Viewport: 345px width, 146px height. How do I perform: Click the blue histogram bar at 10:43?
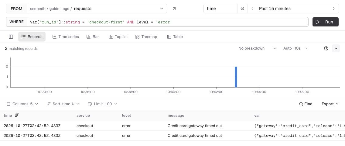pyautogui.click(x=236, y=77)
